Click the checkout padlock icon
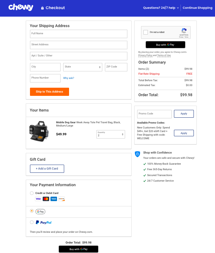 click(42, 8)
